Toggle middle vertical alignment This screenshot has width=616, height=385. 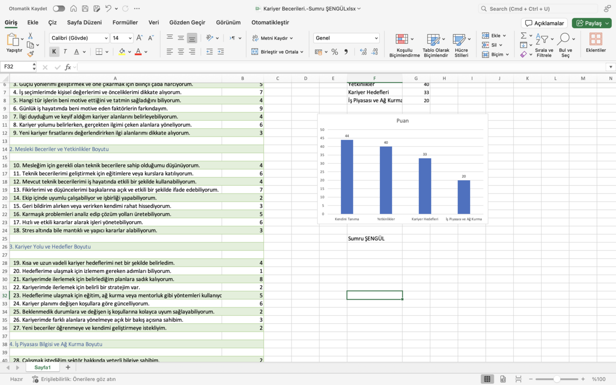coord(181,38)
